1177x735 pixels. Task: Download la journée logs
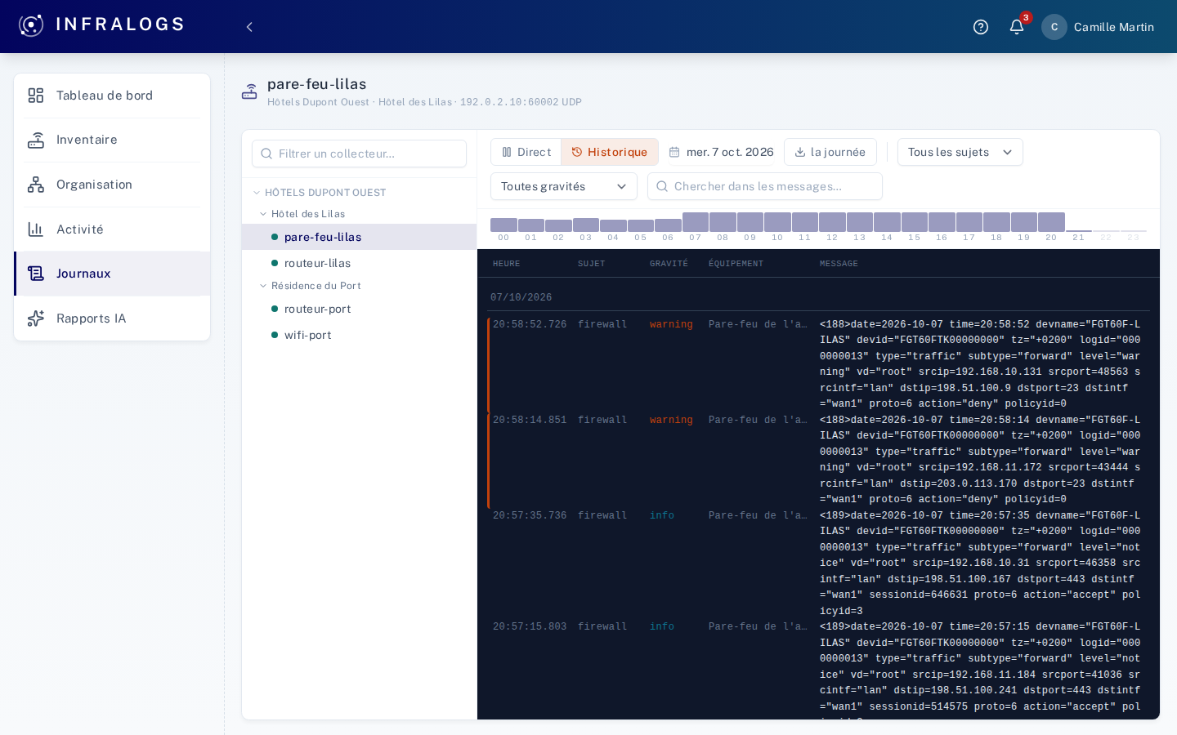tap(830, 152)
